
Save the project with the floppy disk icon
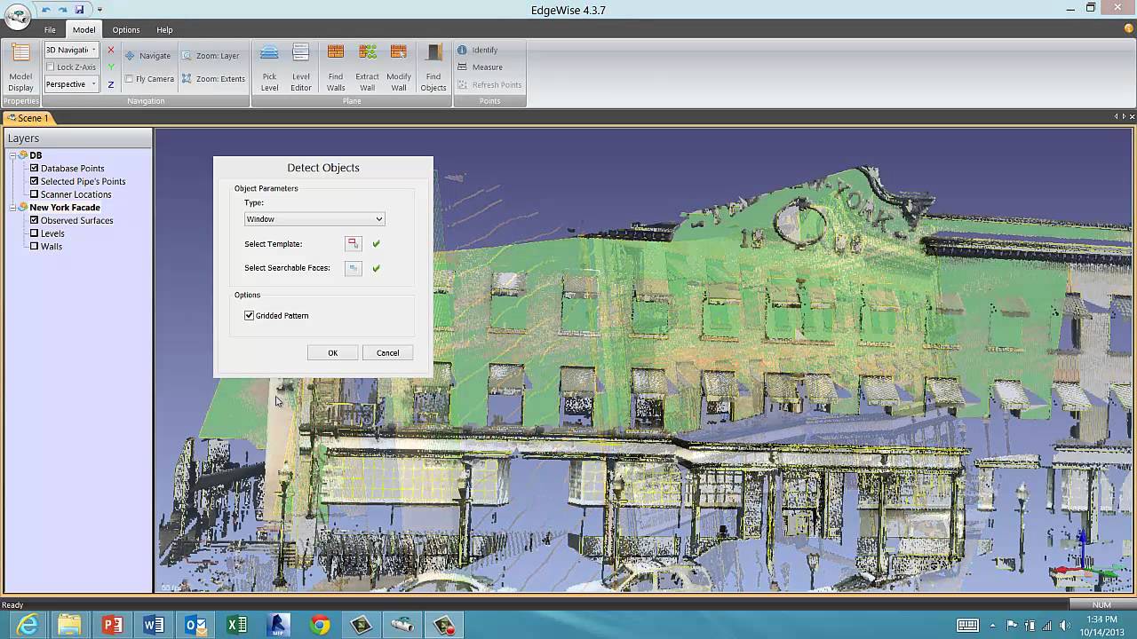coord(79,9)
